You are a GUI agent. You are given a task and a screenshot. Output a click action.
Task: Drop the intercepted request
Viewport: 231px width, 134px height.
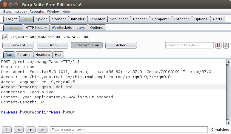(x=53, y=45)
